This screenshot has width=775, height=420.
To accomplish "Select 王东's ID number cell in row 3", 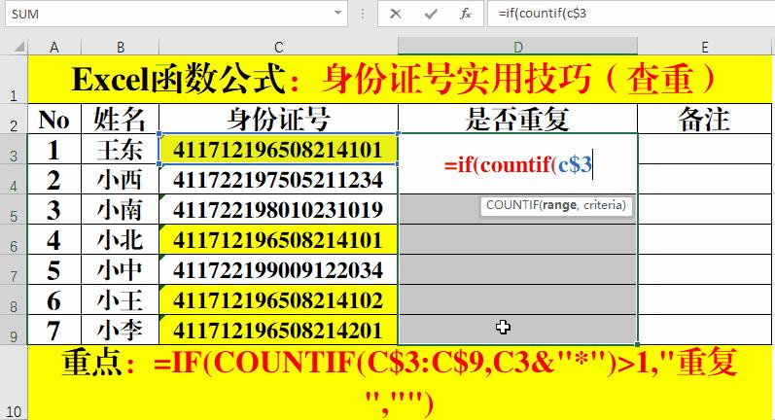I will click(278, 149).
